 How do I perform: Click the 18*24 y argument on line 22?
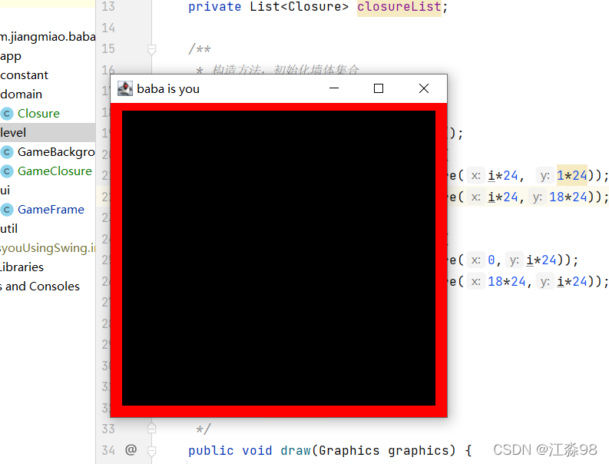[x=568, y=197]
